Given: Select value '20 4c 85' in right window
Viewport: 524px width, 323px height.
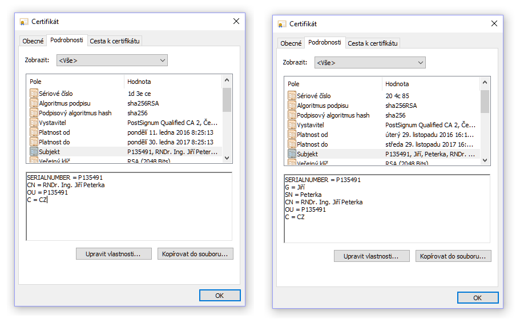Looking at the screenshot, I should tap(397, 96).
